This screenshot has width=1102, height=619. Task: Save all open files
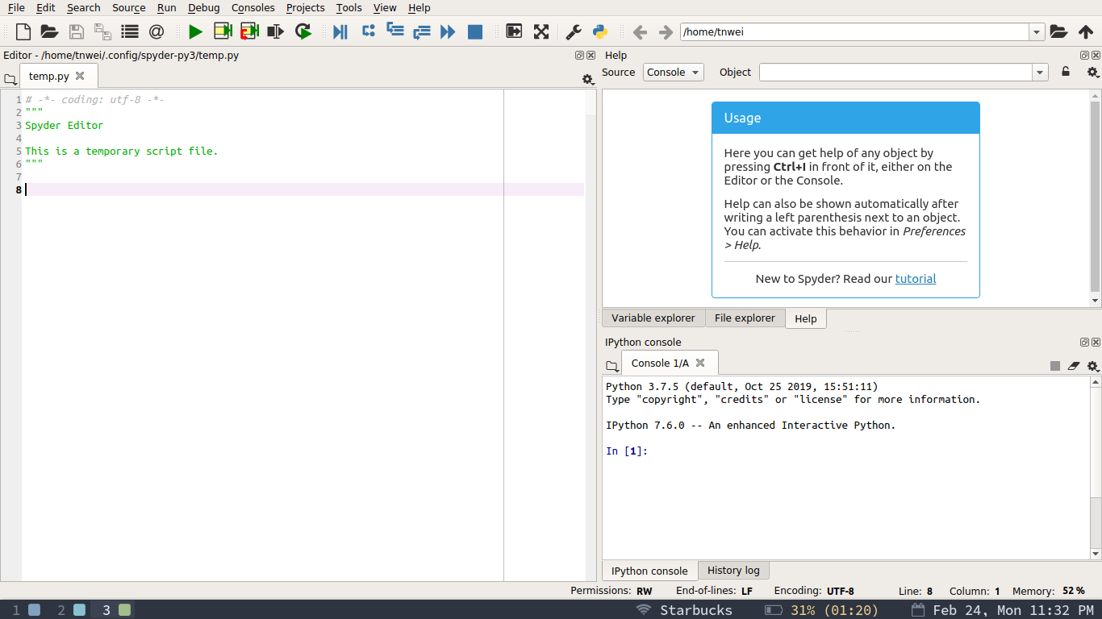102,32
